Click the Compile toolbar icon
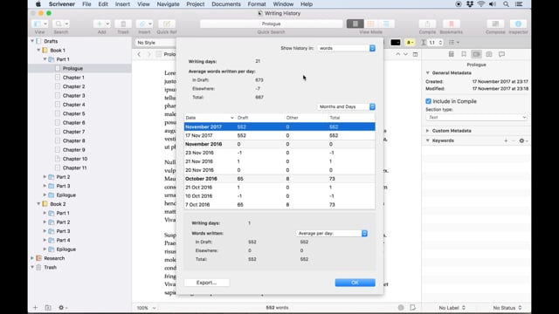Viewport: 559px width, 314px height. [427, 24]
